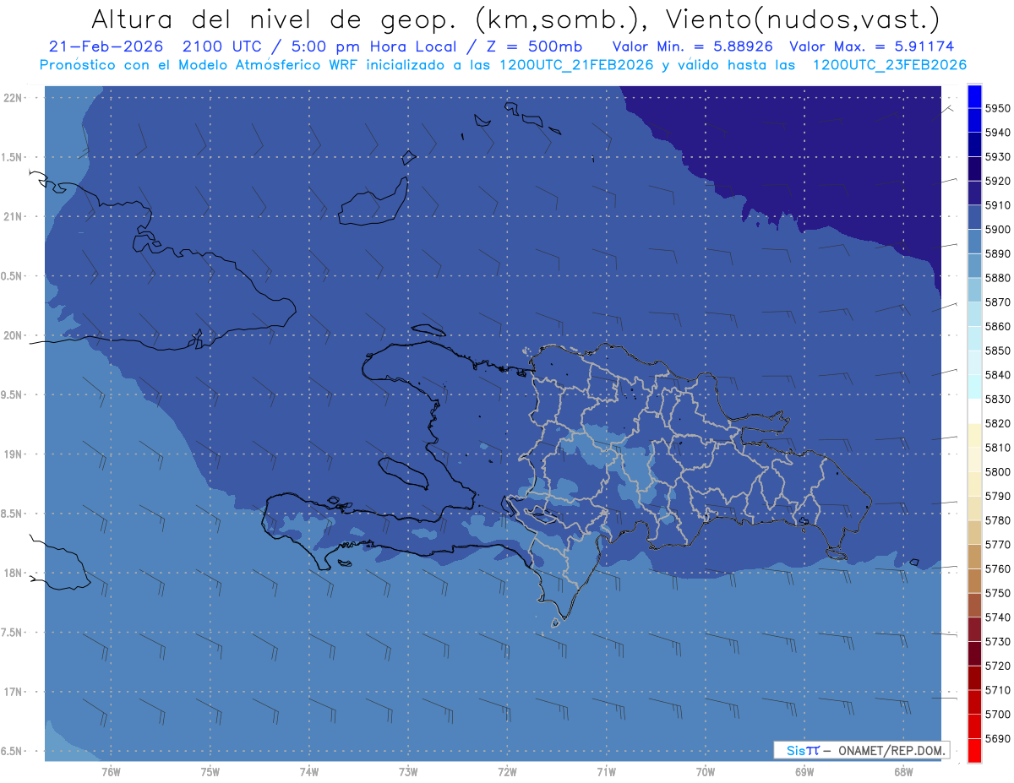Click the '5830' color scale value
The width and height of the screenshot is (1014, 783).
998,400
